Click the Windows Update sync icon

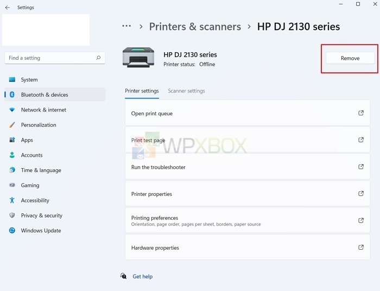click(x=12, y=230)
